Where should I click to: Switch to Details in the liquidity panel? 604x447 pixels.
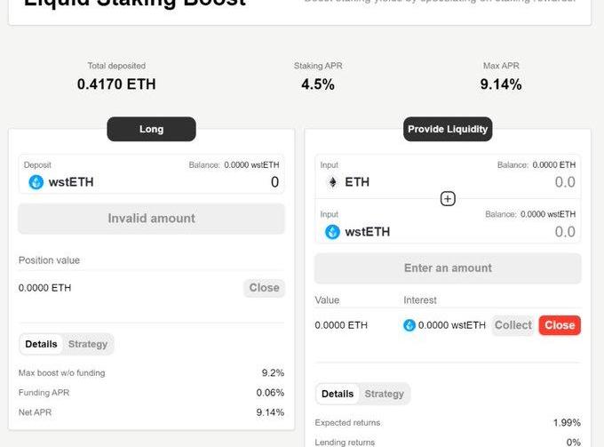(338, 394)
